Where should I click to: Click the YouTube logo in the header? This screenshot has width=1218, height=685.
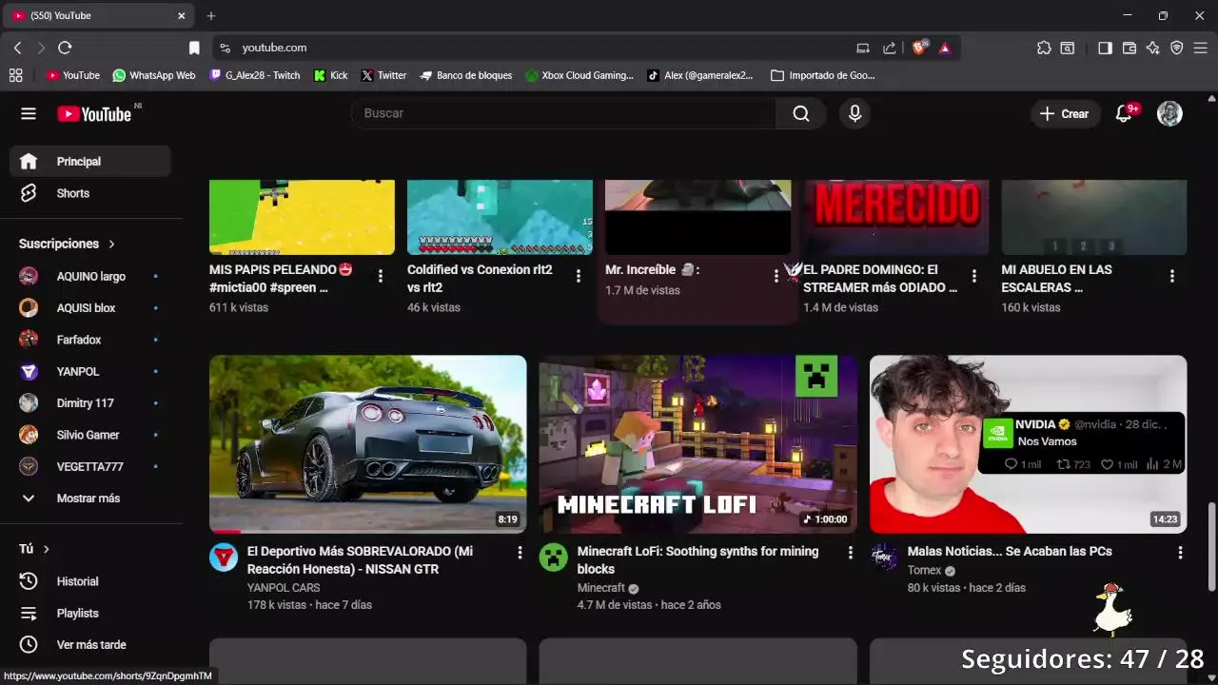94,114
